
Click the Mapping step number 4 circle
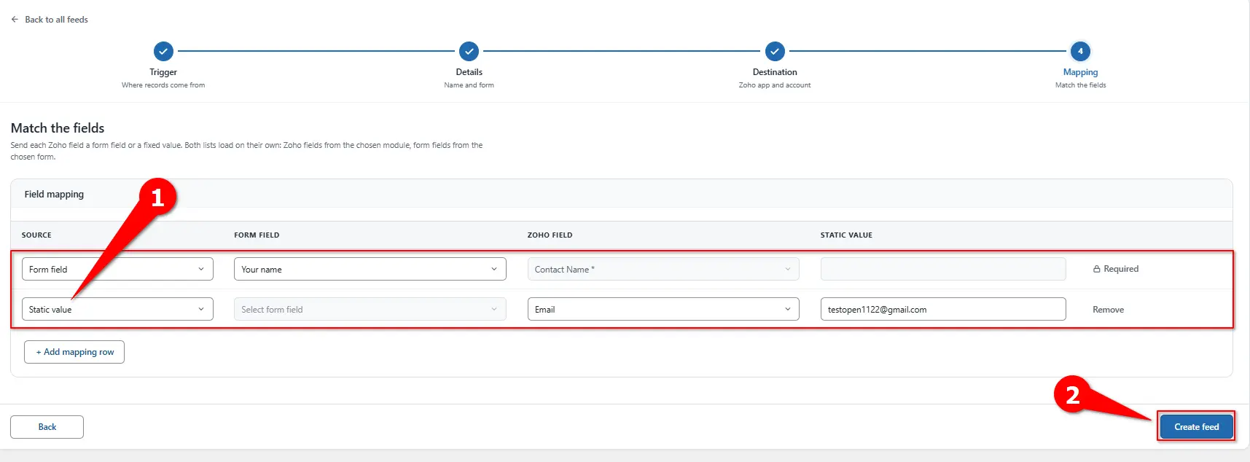1080,52
